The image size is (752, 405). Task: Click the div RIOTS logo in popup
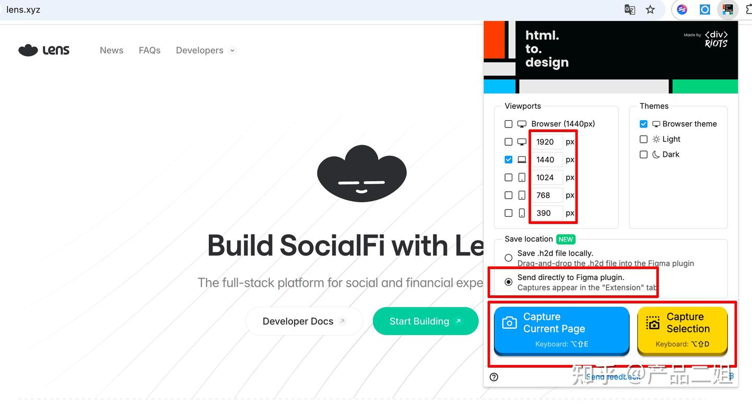click(x=715, y=39)
